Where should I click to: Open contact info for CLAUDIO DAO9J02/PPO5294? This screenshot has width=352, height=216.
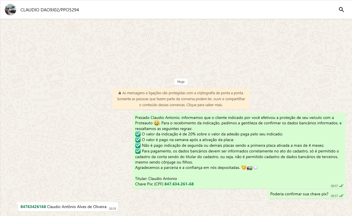tap(50, 10)
